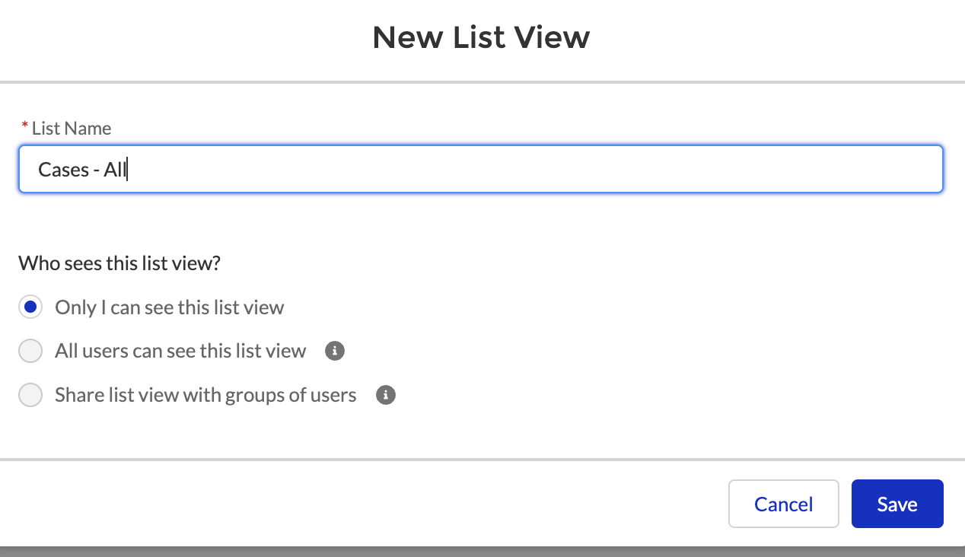Click blank footer area left of Cancel
The height and width of the screenshot is (557, 965).
coord(365,504)
